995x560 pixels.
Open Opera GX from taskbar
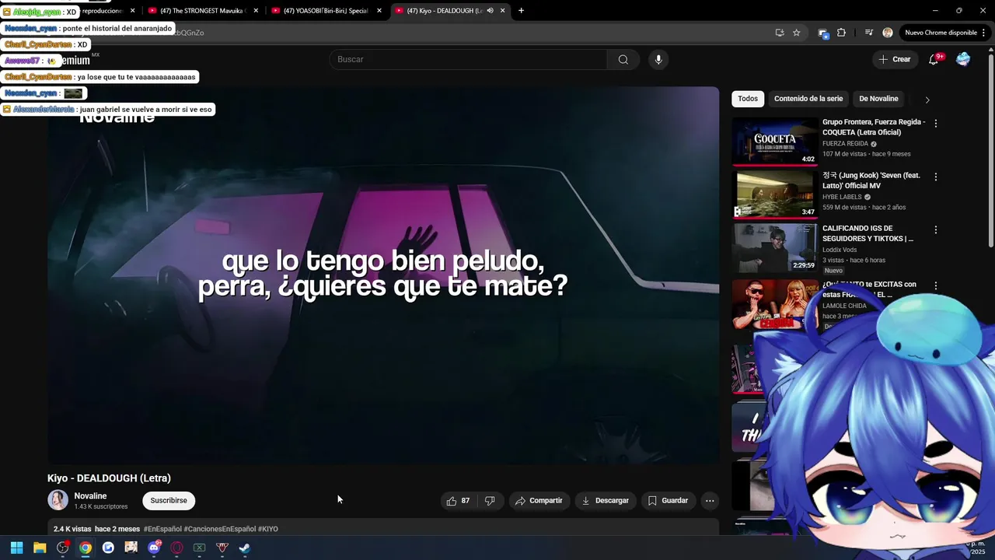[x=176, y=548]
